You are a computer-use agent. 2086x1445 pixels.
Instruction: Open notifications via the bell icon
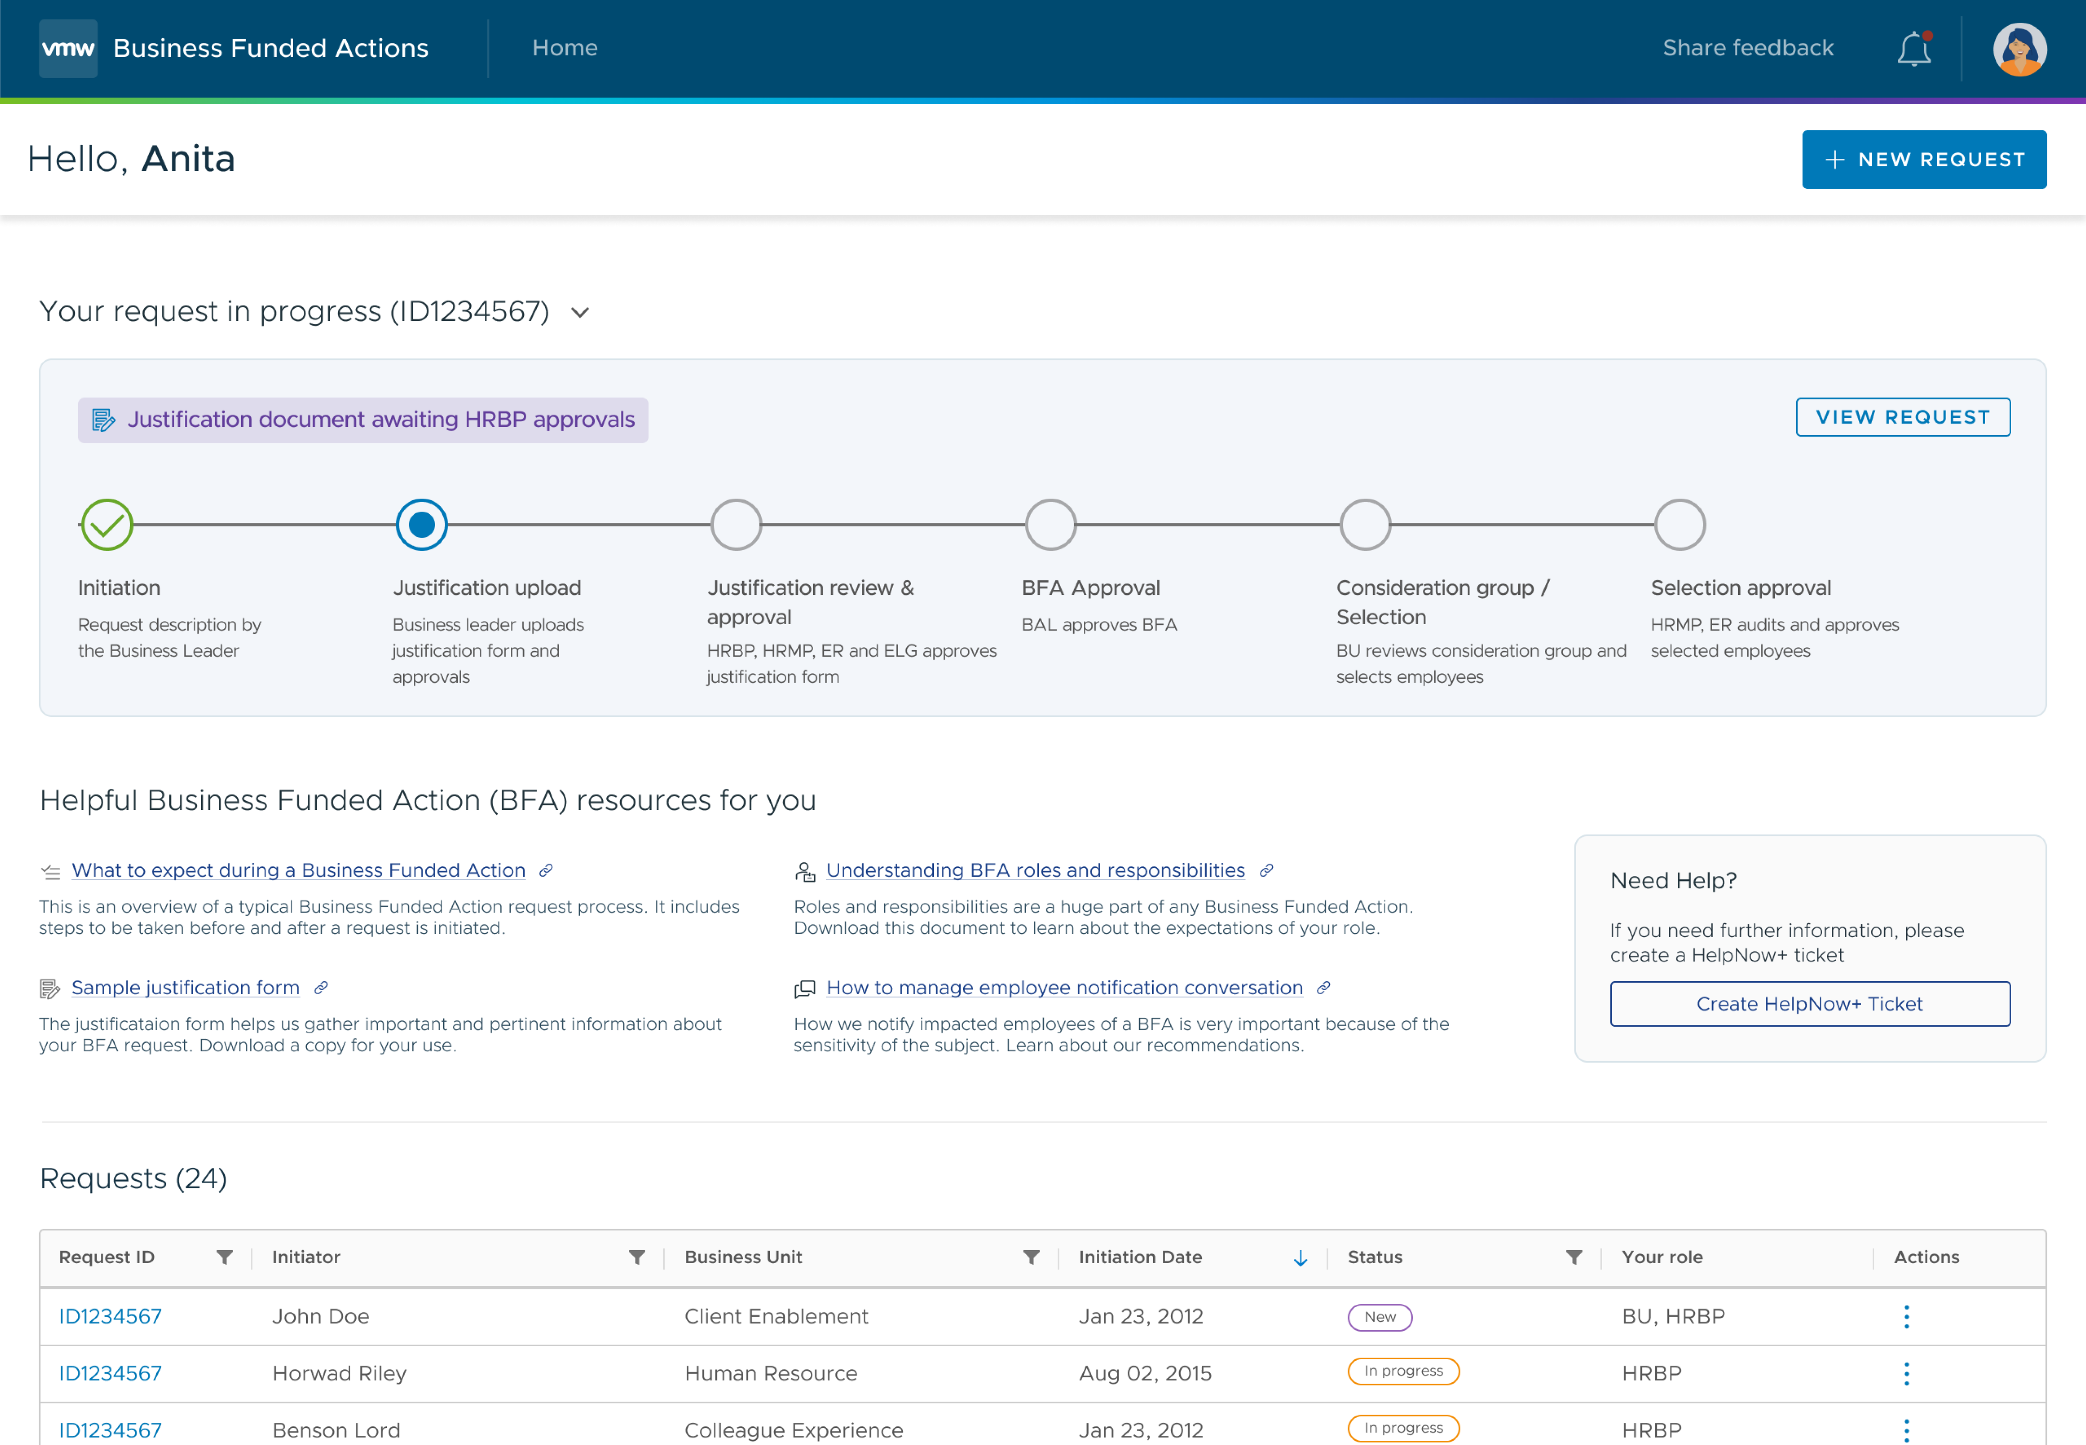[1913, 49]
